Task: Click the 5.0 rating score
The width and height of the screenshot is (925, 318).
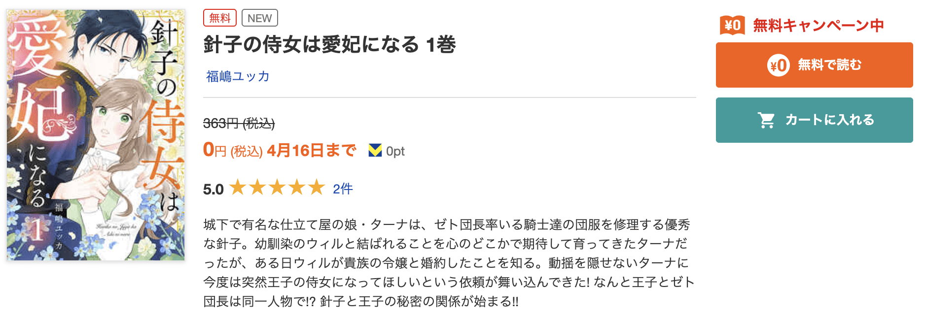Action: [x=213, y=189]
